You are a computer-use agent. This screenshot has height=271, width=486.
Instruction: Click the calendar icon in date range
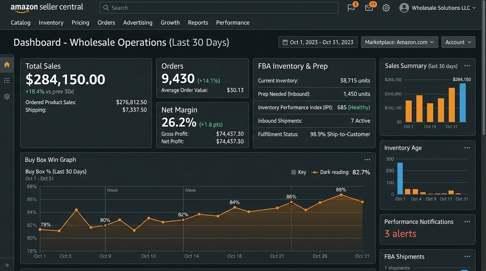285,42
